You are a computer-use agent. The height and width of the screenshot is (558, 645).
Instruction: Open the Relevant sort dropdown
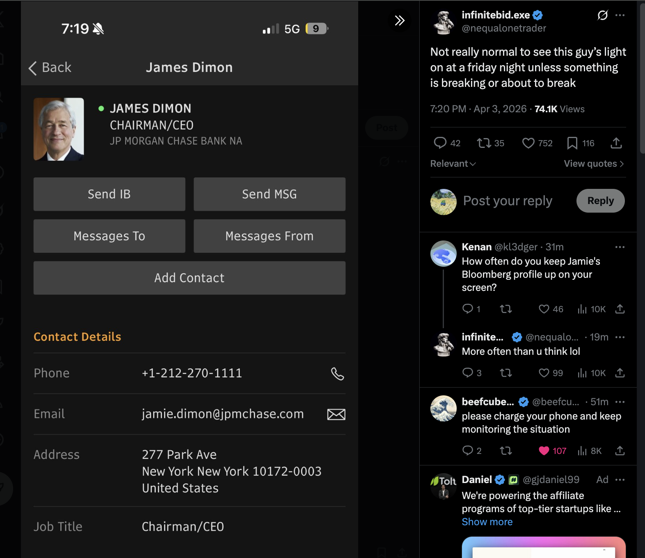point(453,163)
